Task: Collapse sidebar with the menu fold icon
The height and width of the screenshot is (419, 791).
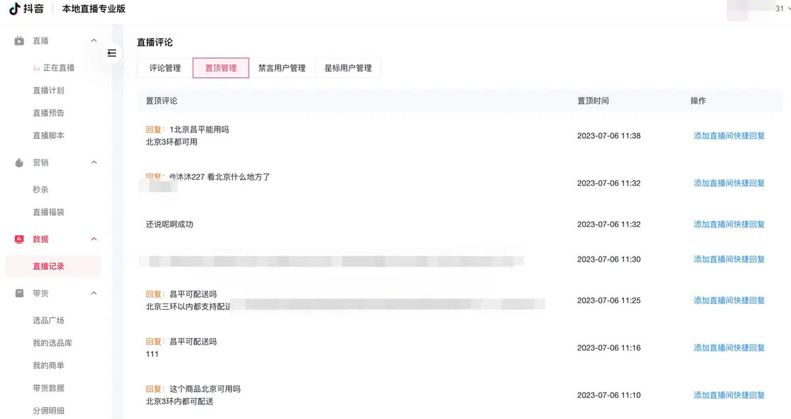Action: (111, 53)
